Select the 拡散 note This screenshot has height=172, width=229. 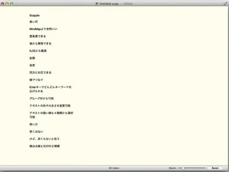point(32,58)
